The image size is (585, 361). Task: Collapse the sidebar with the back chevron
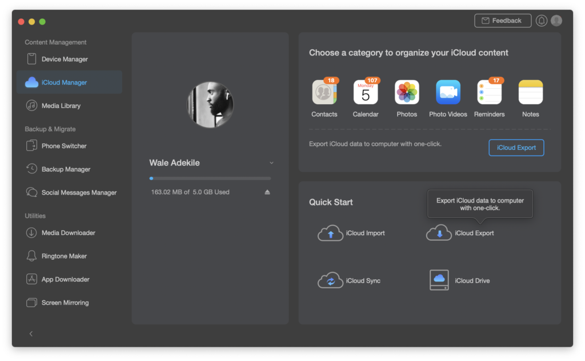[31, 334]
